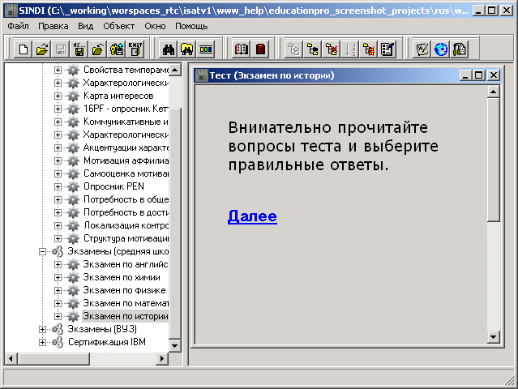Select Экзамен по химии in tree
The height and width of the screenshot is (389, 518).
pyautogui.click(x=117, y=277)
